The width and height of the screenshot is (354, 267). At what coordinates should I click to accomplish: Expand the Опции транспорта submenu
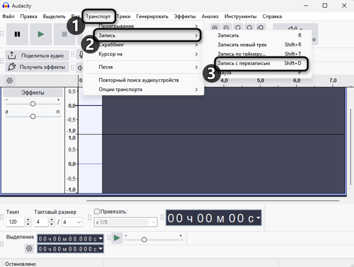coord(143,90)
